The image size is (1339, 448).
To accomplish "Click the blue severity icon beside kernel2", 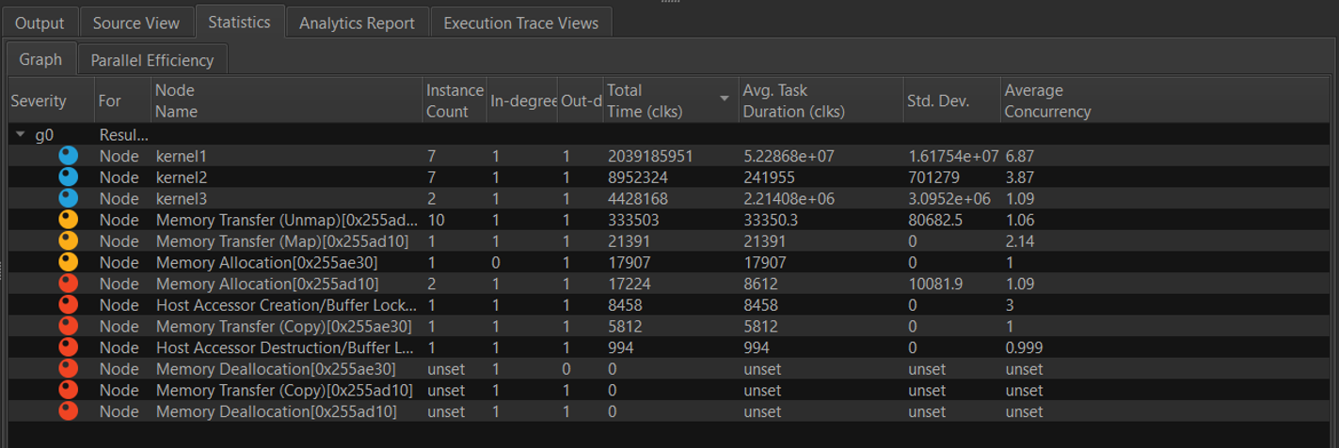I will [x=68, y=177].
